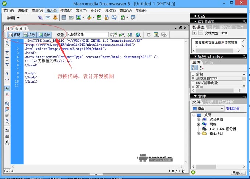This screenshot has height=179, width=250.
Task: Insert a named anchor icon
Action: [55, 18]
